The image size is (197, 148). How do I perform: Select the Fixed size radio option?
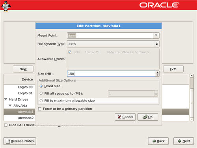point(41,86)
